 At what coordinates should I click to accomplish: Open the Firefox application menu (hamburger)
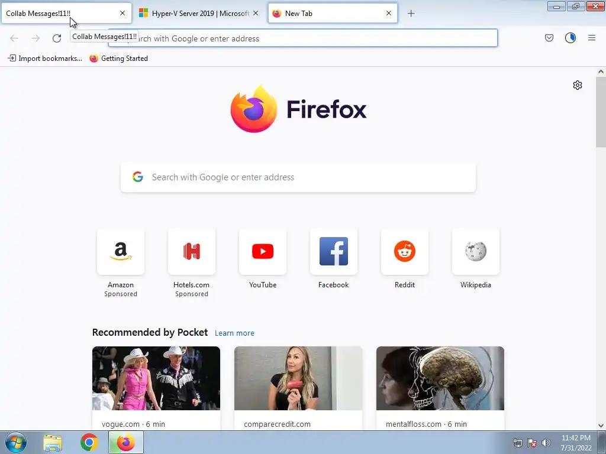coord(592,38)
